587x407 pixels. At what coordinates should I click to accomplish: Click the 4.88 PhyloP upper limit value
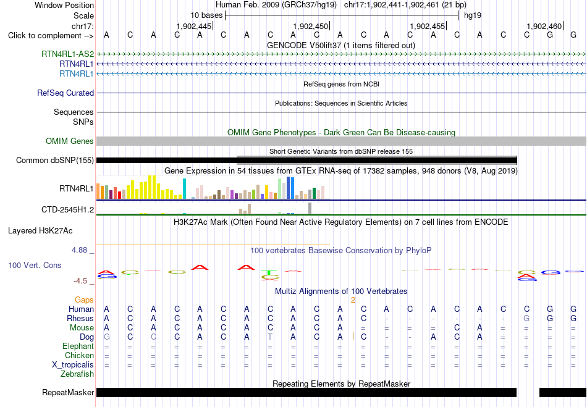79,250
